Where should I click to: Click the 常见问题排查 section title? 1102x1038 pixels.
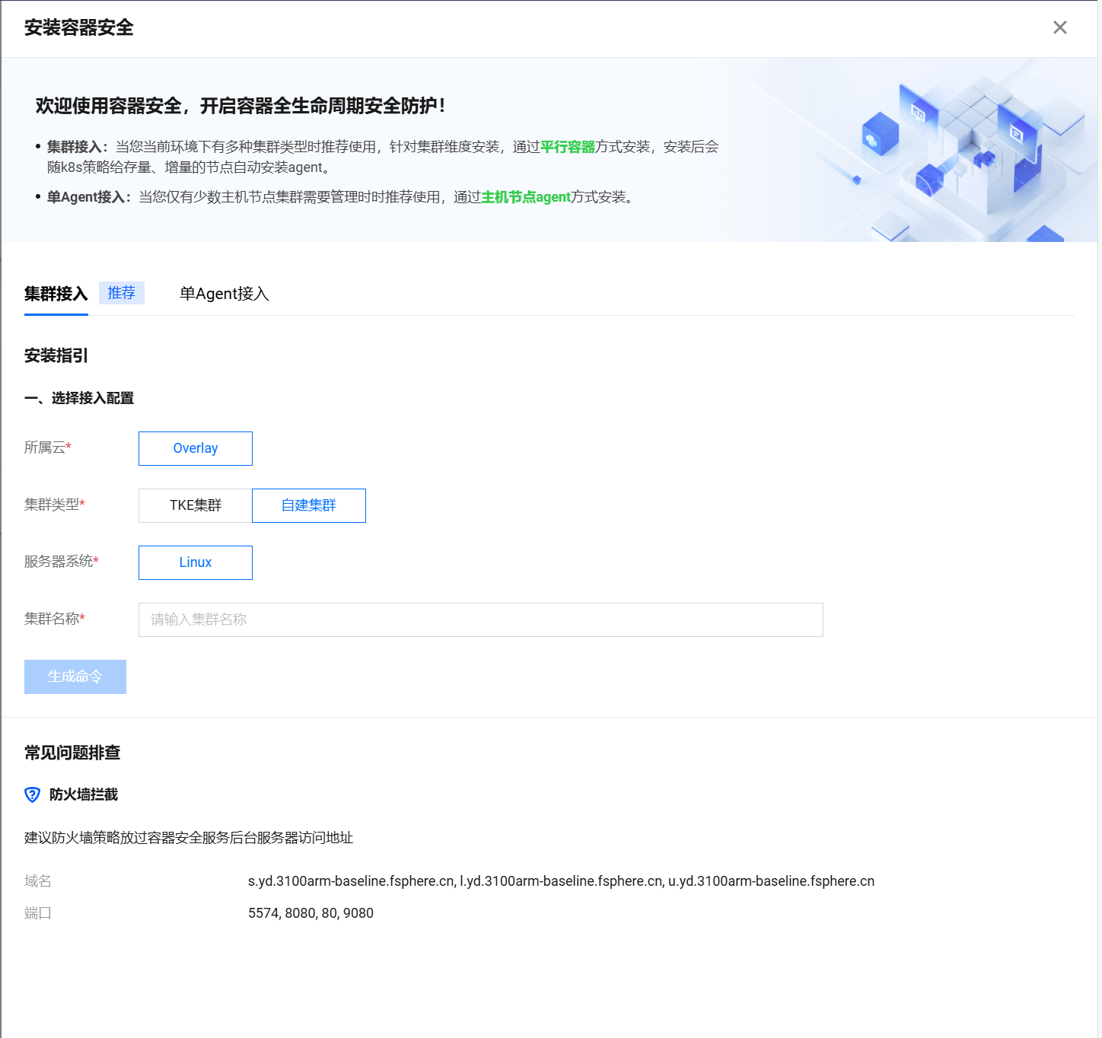[72, 753]
